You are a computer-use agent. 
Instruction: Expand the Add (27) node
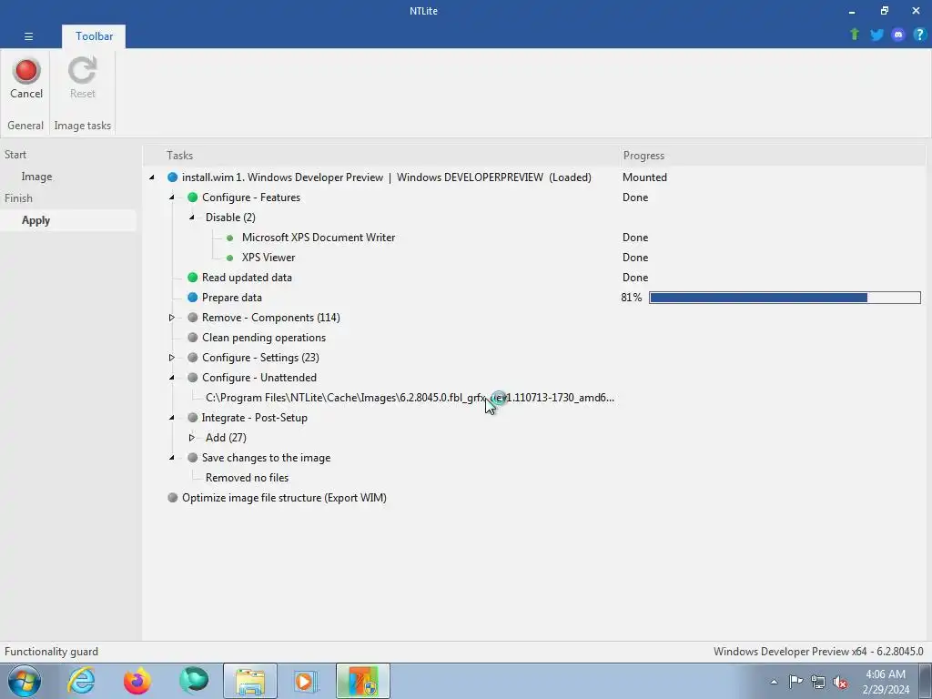click(192, 438)
